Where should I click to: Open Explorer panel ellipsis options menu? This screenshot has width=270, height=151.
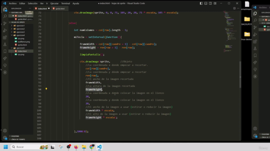[30, 8]
